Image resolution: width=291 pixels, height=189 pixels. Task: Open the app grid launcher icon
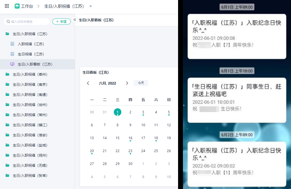7,6
